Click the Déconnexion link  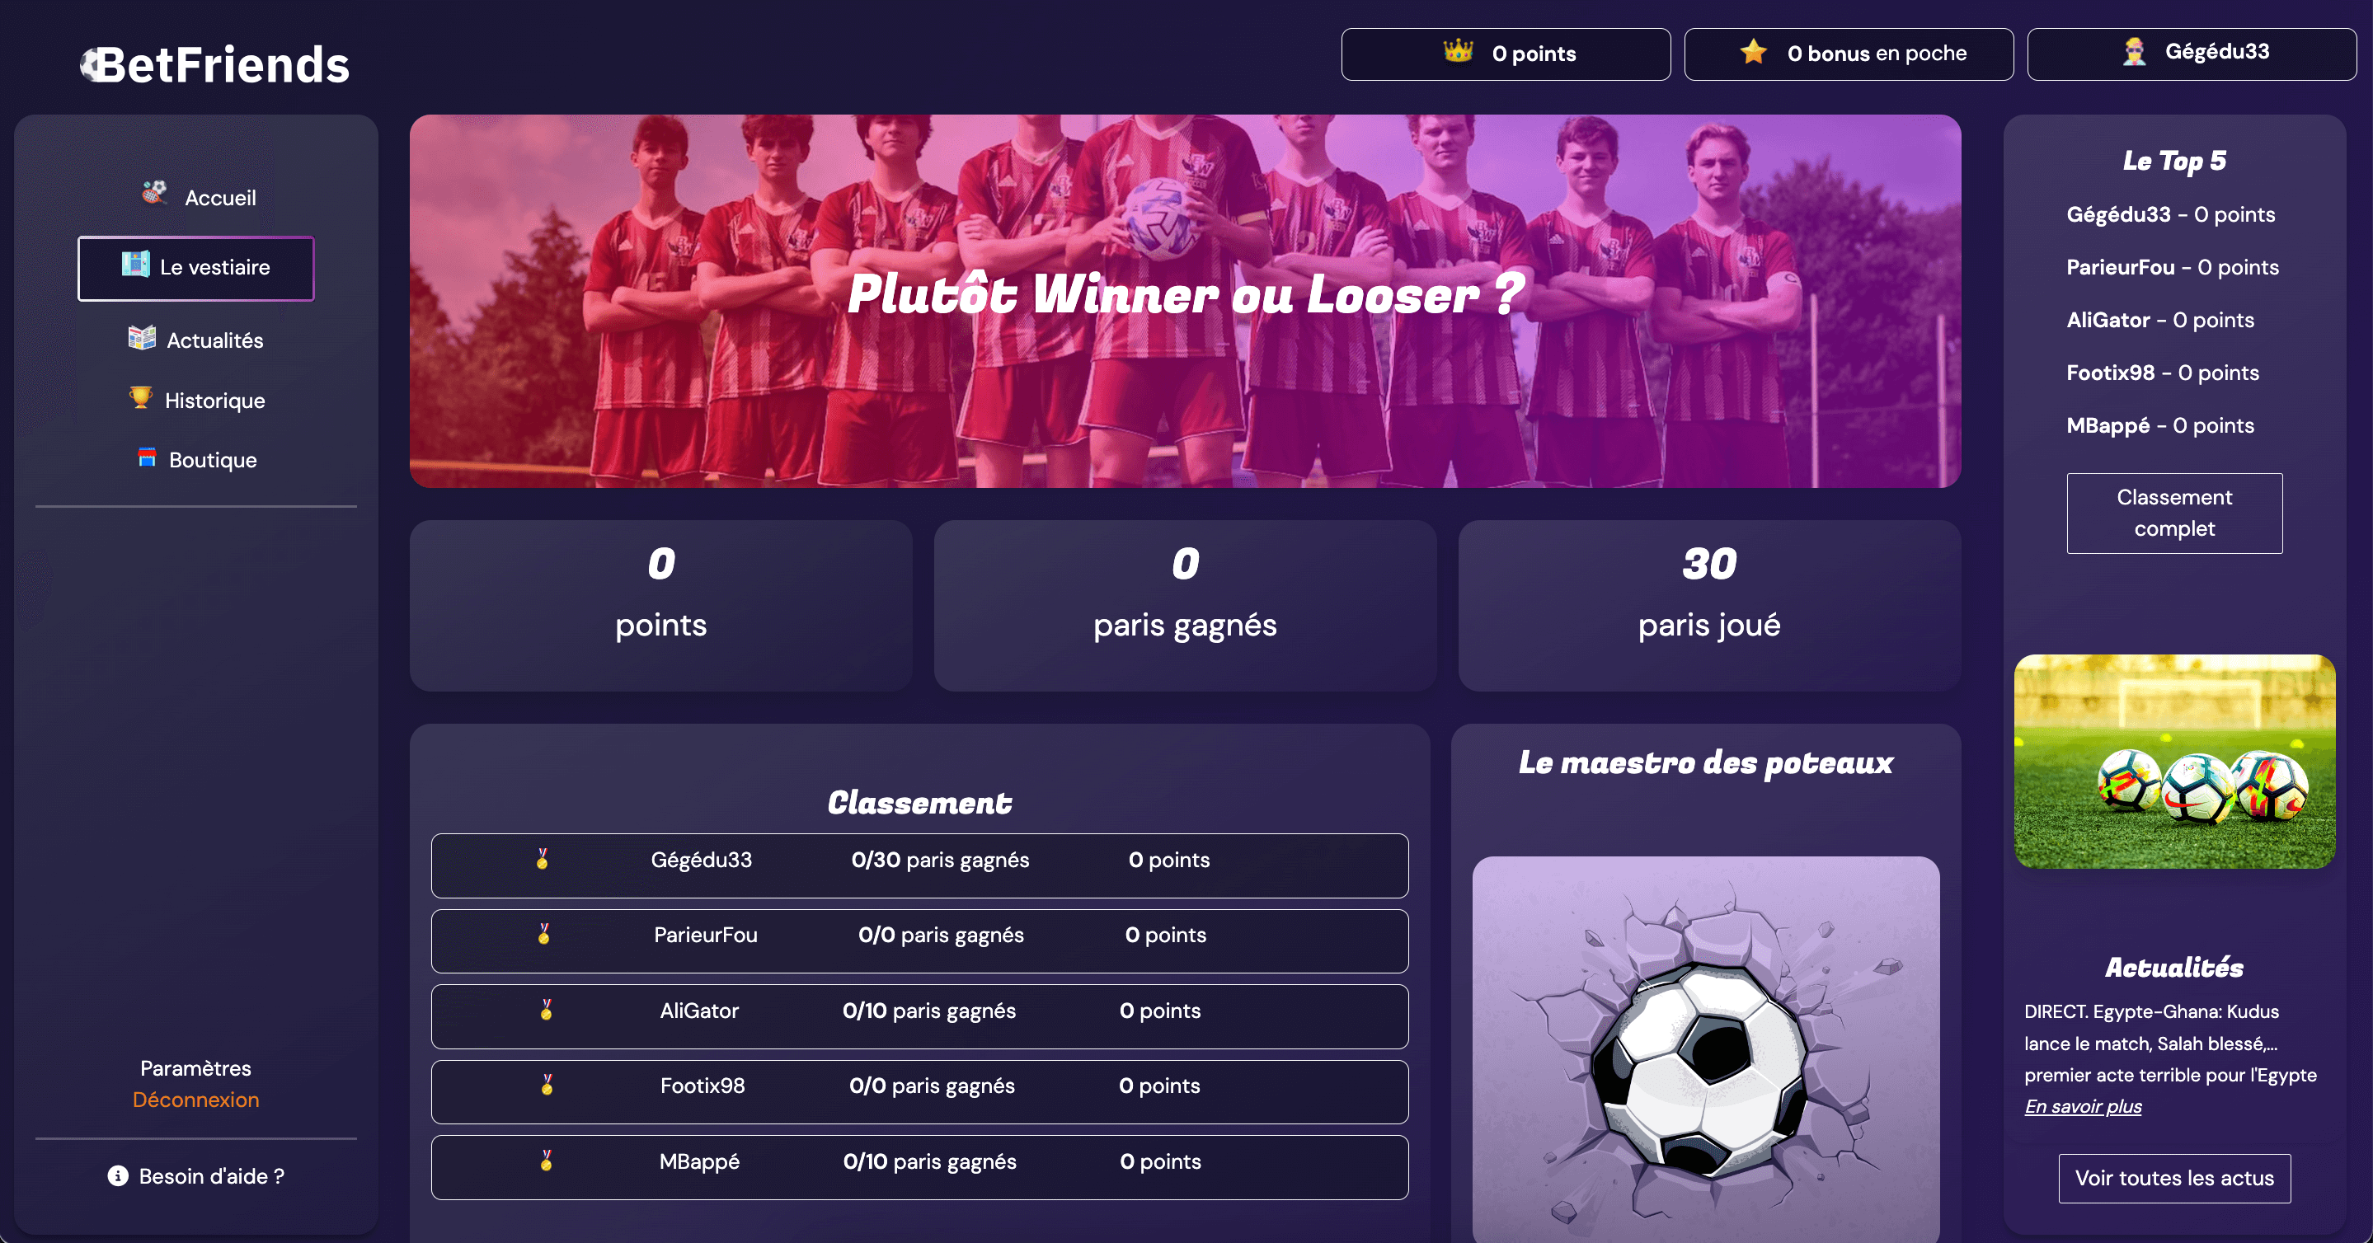[x=196, y=1100]
